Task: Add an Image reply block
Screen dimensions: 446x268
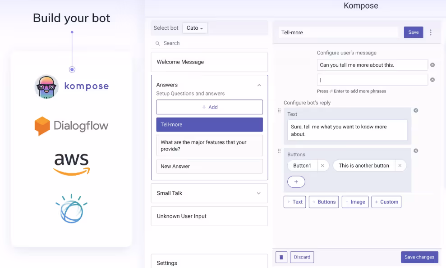Action: 355,202
